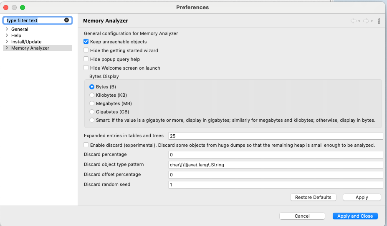Zoom the Preferences window with the green button
This screenshot has height=226, width=387.
[x=23, y=8]
